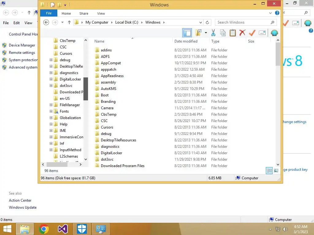Select the Branding folder icon
The width and height of the screenshot is (314, 235).
(97, 101)
